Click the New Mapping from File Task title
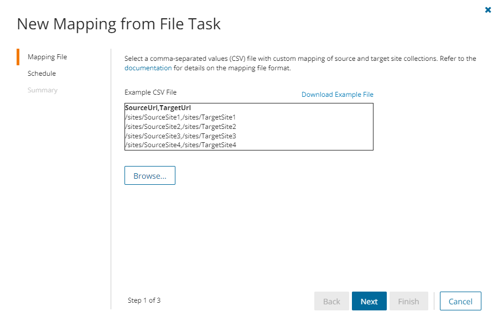Image resolution: width=498 pixels, height=327 pixels. point(118,24)
